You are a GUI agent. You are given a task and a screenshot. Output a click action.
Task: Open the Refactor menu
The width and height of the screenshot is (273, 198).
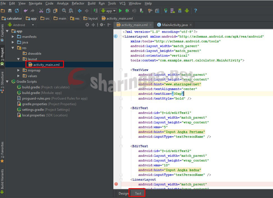(78, 3)
